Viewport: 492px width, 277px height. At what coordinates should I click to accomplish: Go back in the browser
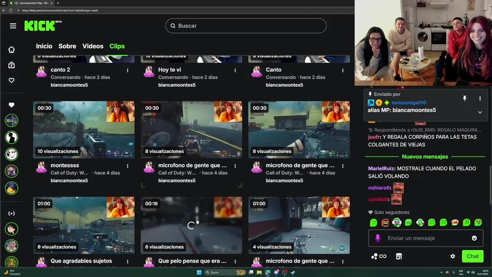[4, 10]
